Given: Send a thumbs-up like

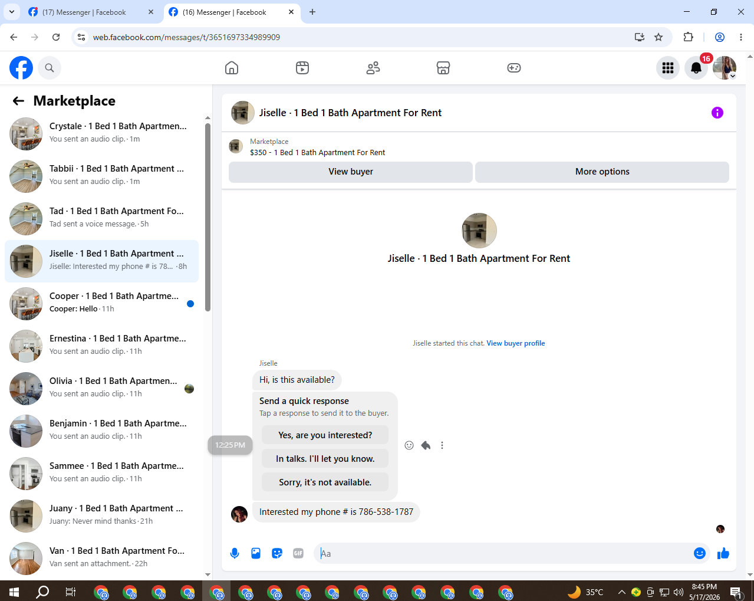Looking at the screenshot, I should (723, 553).
